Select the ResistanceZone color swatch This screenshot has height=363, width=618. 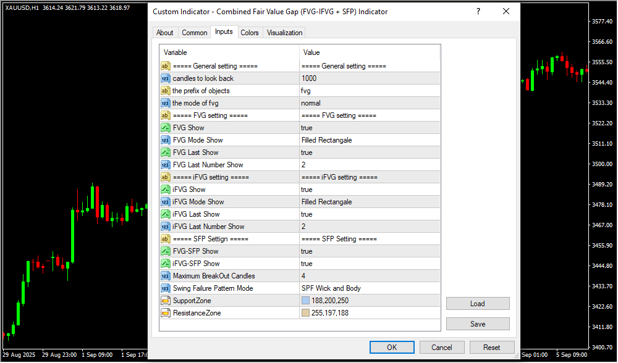[306, 313]
